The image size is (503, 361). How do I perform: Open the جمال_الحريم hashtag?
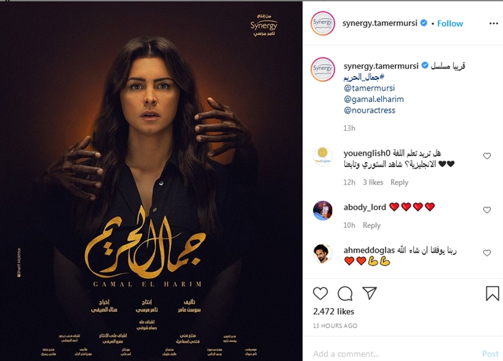[x=363, y=77]
